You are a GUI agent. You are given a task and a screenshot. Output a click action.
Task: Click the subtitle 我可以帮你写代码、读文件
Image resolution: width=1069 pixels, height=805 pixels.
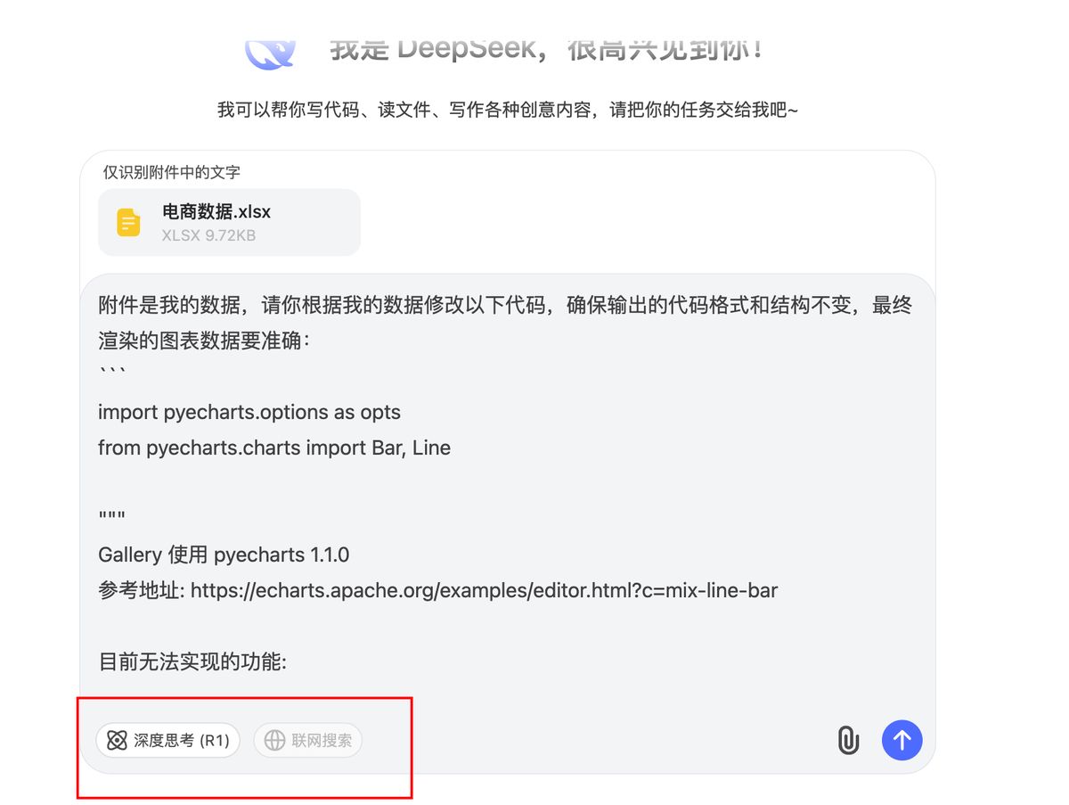tap(509, 110)
